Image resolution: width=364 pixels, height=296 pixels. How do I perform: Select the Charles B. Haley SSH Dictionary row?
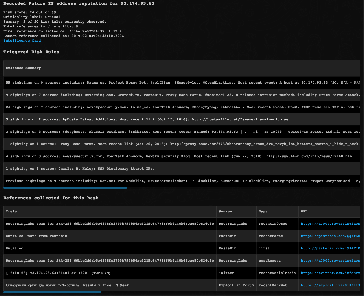click(x=80, y=169)
